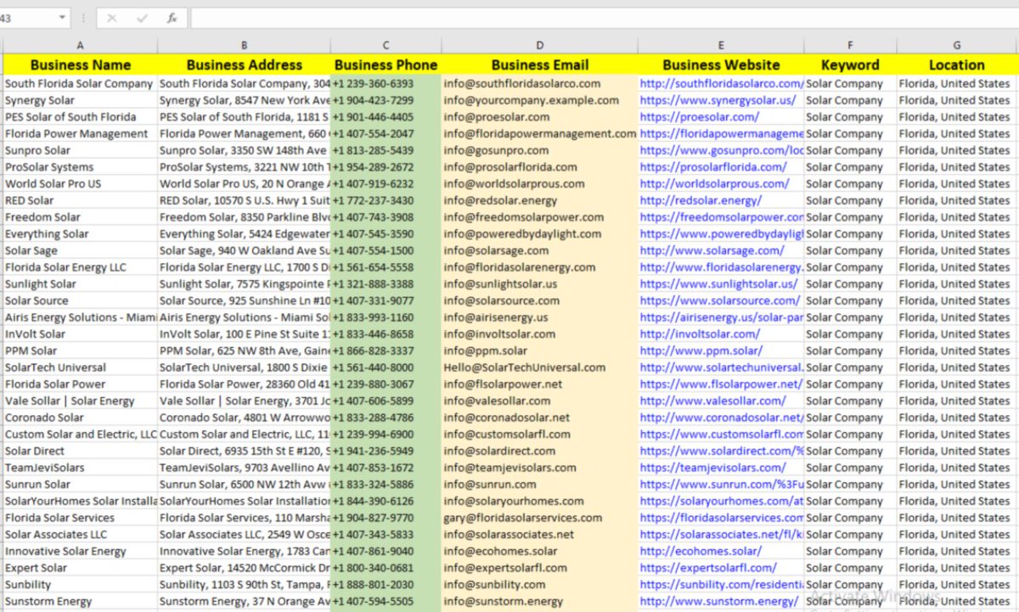Select the Solar Source name cell

pyautogui.click(x=80, y=300)
